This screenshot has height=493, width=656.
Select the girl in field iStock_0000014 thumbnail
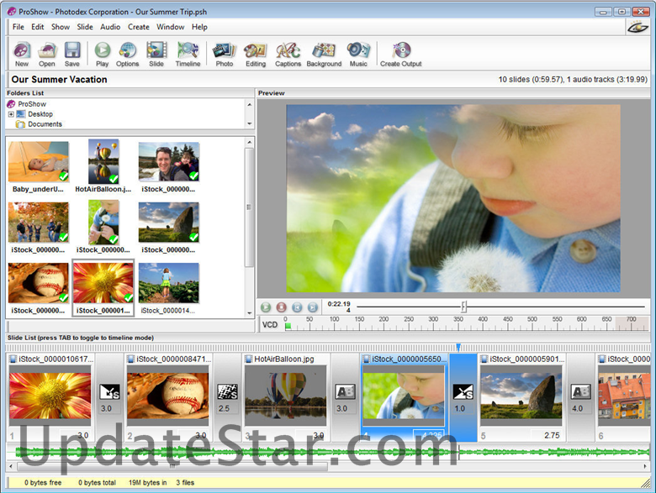pos(169,283)
